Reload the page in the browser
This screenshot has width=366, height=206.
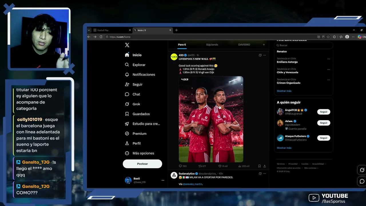[x=101, y=37]
